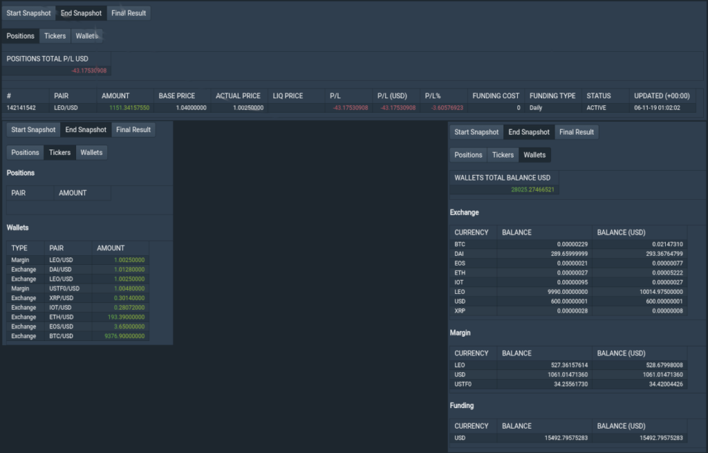Click the wallets total balance value 28025.27466521

(532, 189)
